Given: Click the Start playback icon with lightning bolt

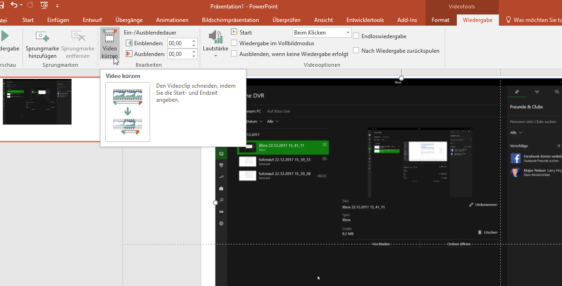Looking at the screenshot, I should pyautogui.click(x=235, y=32).
